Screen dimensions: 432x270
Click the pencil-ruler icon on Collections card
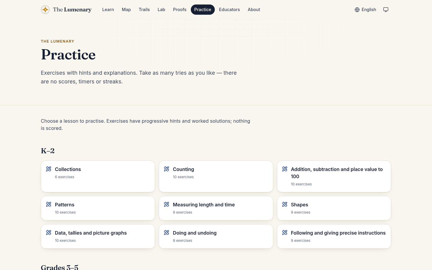pyautogui.click(x=49, y=169)
